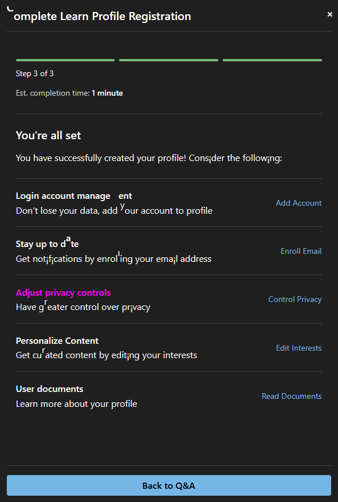338x502 pixels.
Task: Open Read Documents for your profile
Action: click(292, 396)
